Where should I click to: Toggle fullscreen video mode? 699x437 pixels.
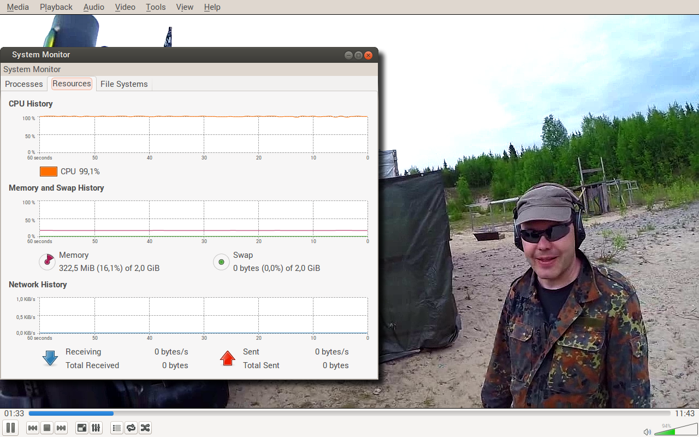click(x=81, y=428)
